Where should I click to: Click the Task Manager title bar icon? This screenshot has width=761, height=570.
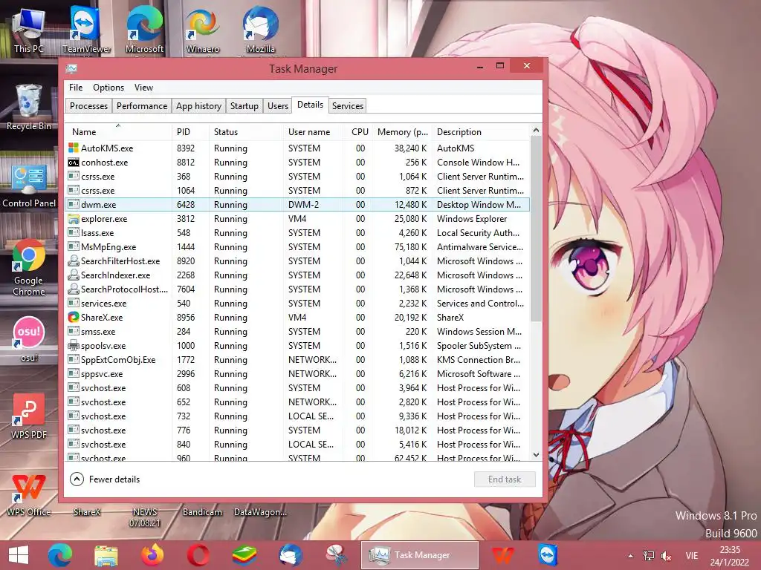[72, 68]
